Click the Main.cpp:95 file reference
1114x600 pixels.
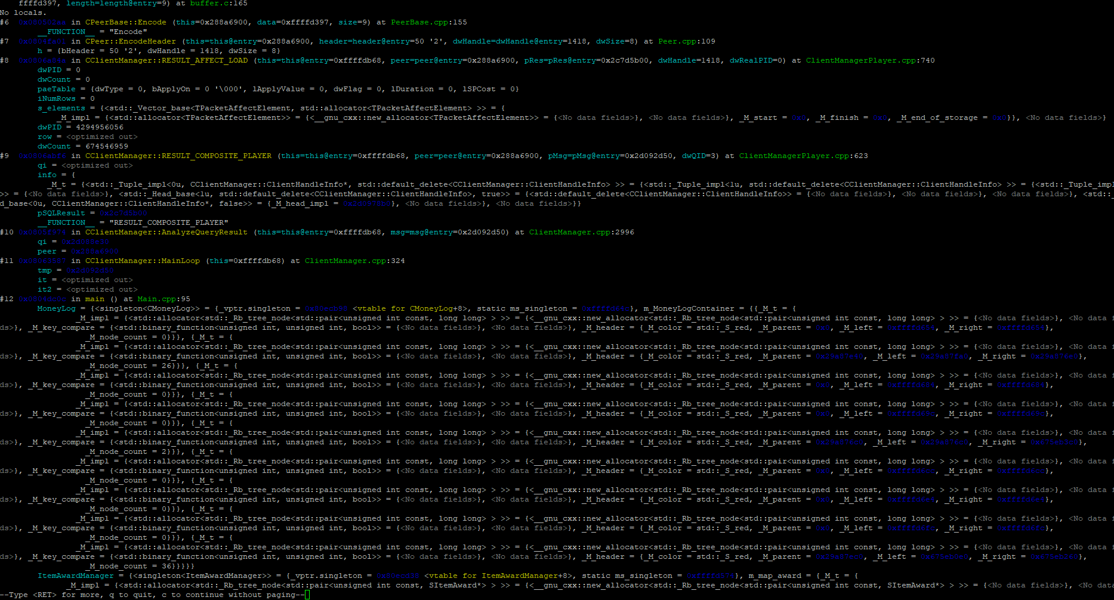[164, 299]
